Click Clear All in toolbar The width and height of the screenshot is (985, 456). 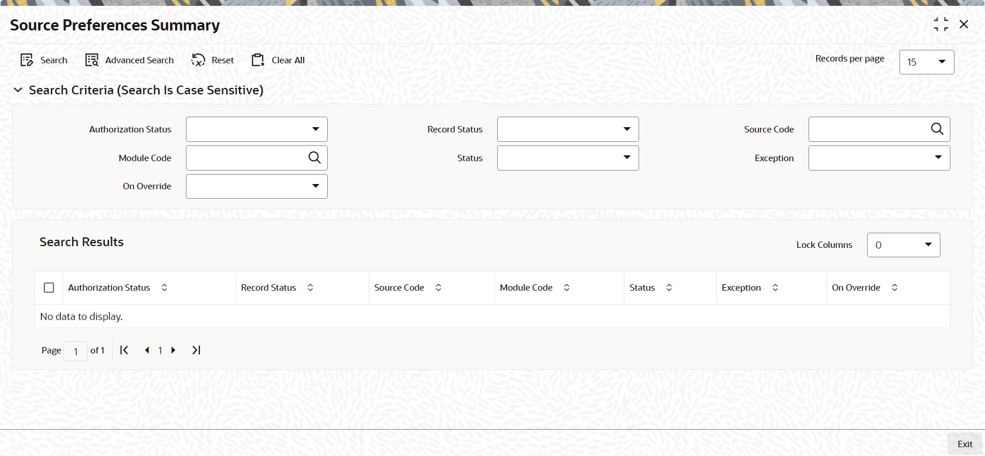[278, 60]
